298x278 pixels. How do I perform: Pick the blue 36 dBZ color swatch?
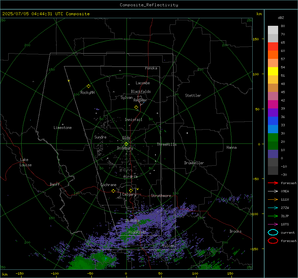273,121
